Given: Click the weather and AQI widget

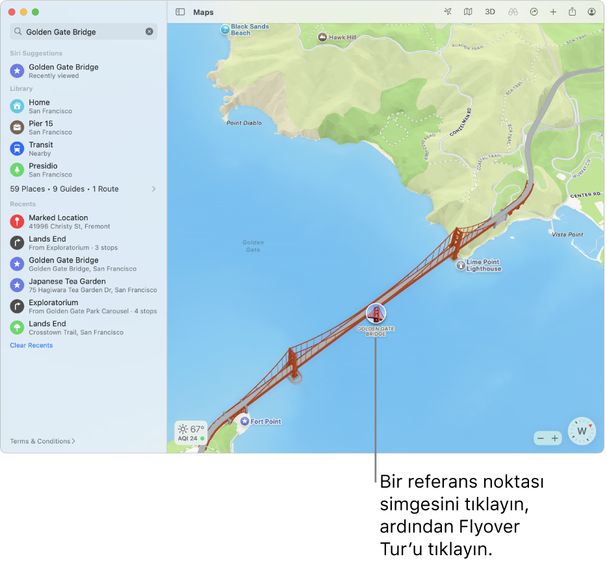Looking at the screenshot, I should (191, 432).
